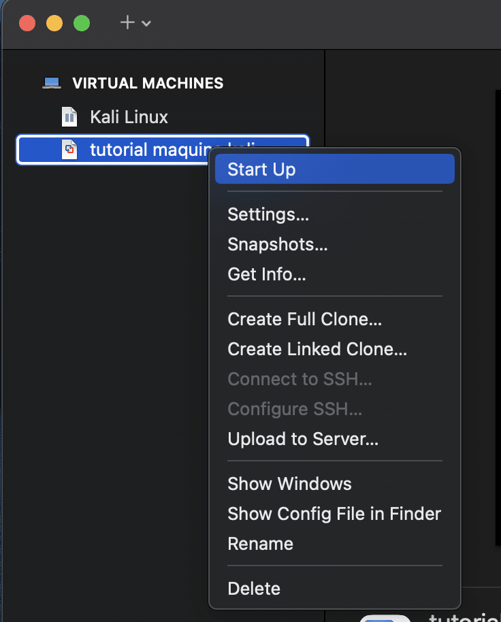
Task: Select Create Full Clone... option
Action: [304, 319]
